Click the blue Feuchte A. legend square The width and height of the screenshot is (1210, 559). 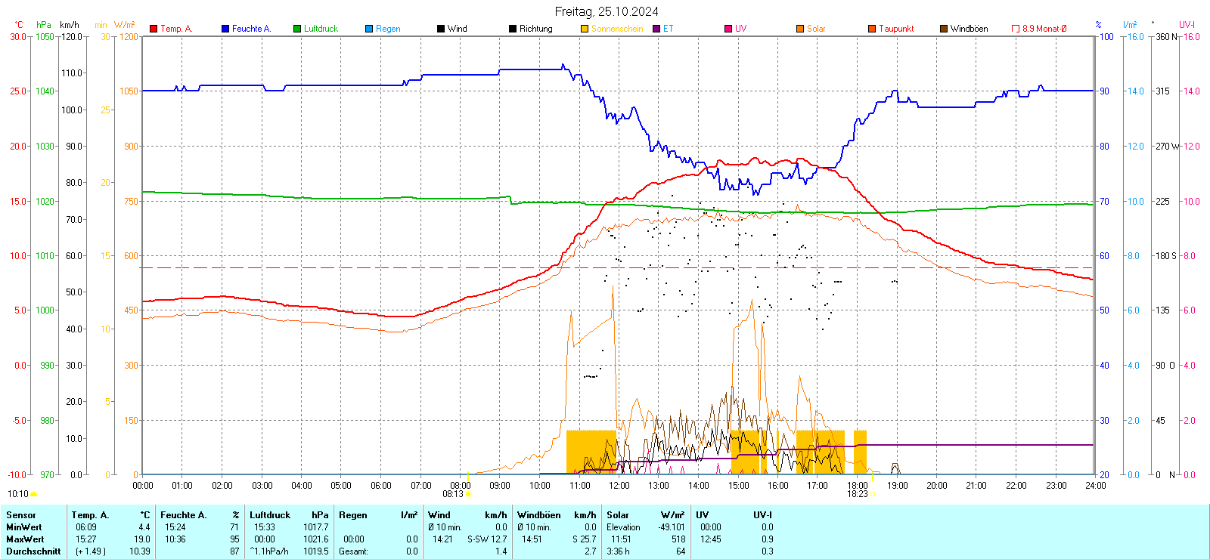click(x=225, y=29)
